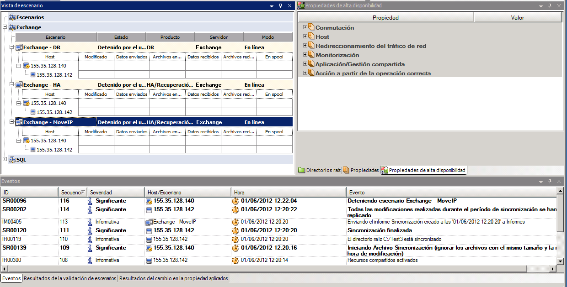Click pin icon of Eventos panel
The image size is (567, 287).
[x=550, y=181]
